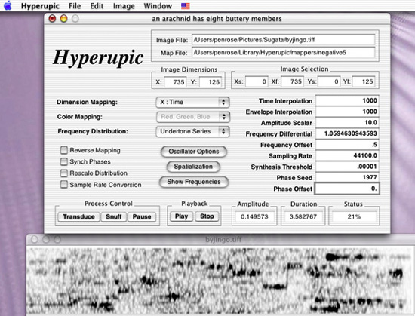Select the Image Dimensions Y field
The width and height of the screenshot is (415, 316).
coord(211,82)
